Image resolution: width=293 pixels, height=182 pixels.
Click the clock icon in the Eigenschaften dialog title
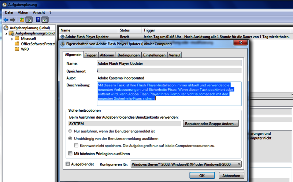(63, 44)
